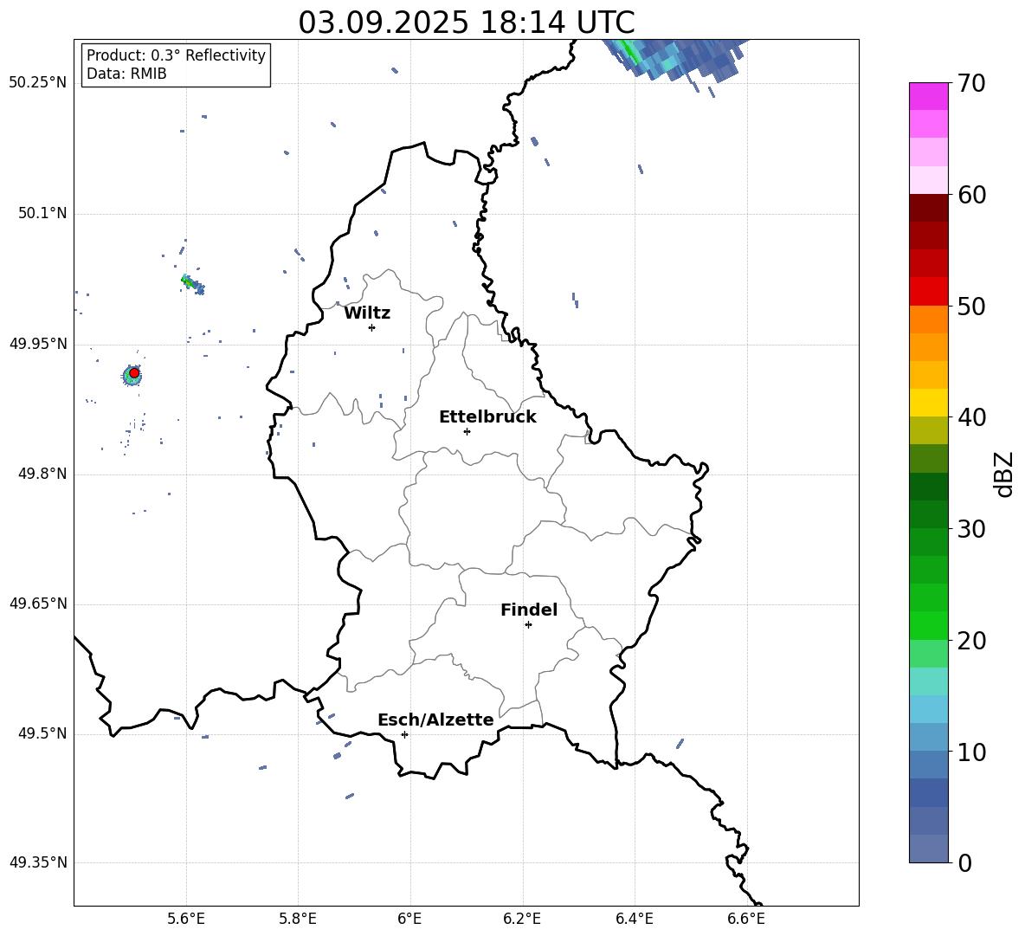This screenshot has width=1025, height=936.
Task: Click the 49.65°N latitude label
Action: [x=37, y=604]
